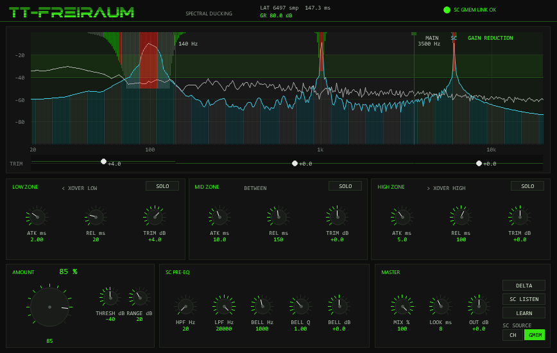Click the +4.0 trim slider handle
This screenshot has width=557, height=353.
[103, 162]
